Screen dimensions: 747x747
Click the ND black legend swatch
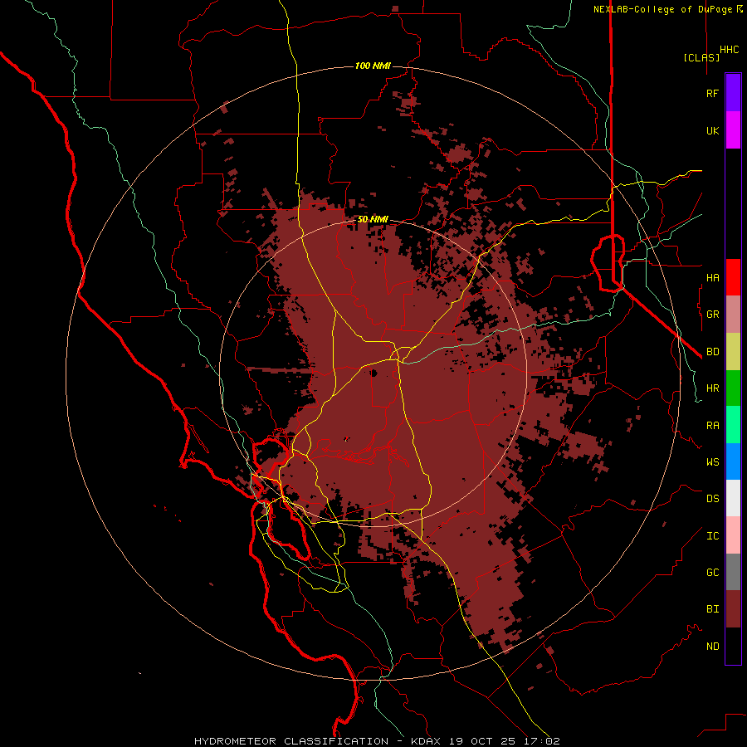(733, 646)
